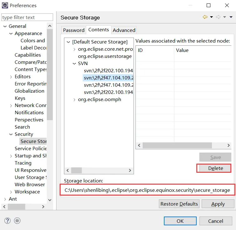Click values table scroll right arrow
This screenshot has height=230, width=236.
[229, 145]
